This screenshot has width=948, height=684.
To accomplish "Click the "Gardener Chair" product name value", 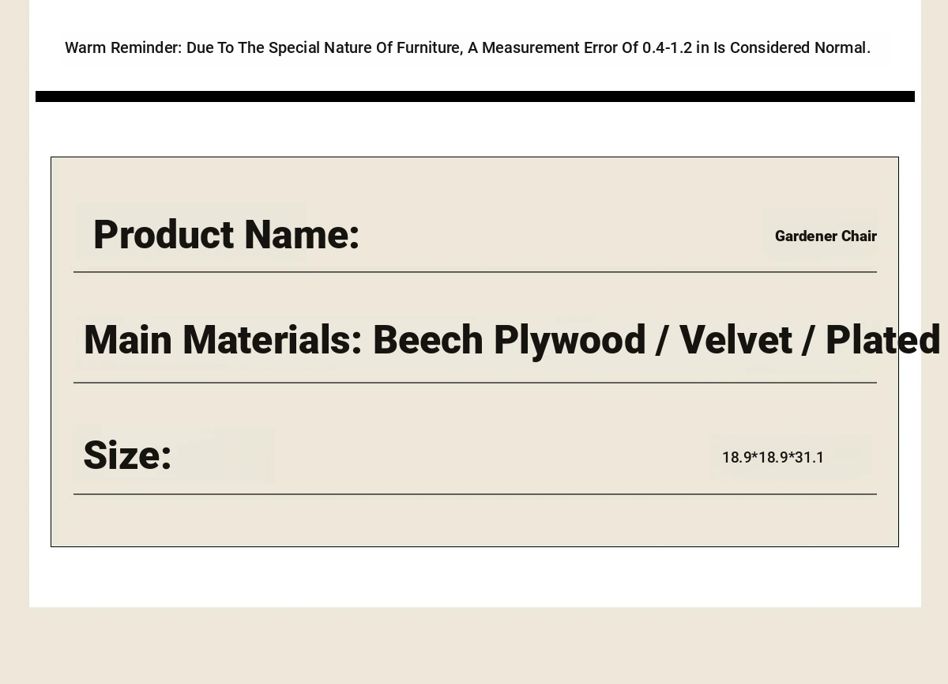I will (x=825, y=236).
